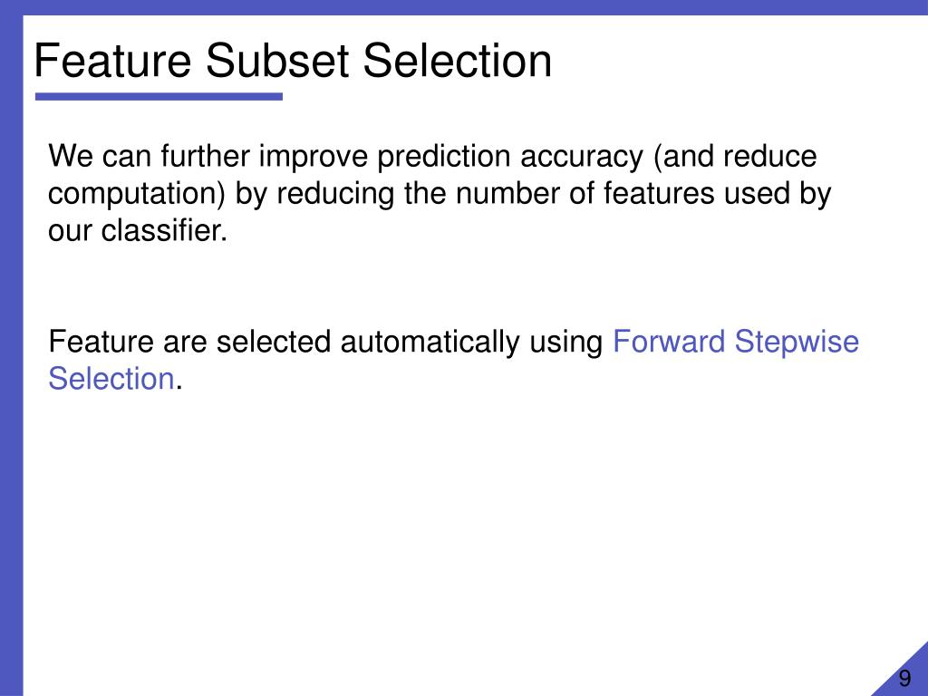The width and height of the screenshot is (928, 696).
Task: Click the word computation)
Action: (137, 194)
